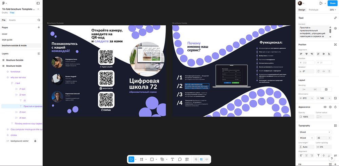
Task: Select the Comment tool
Action: point(180,159)
